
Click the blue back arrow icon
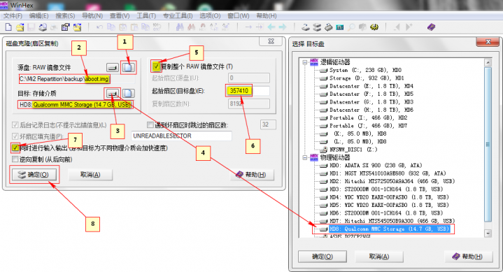click(x=271, y=27)
